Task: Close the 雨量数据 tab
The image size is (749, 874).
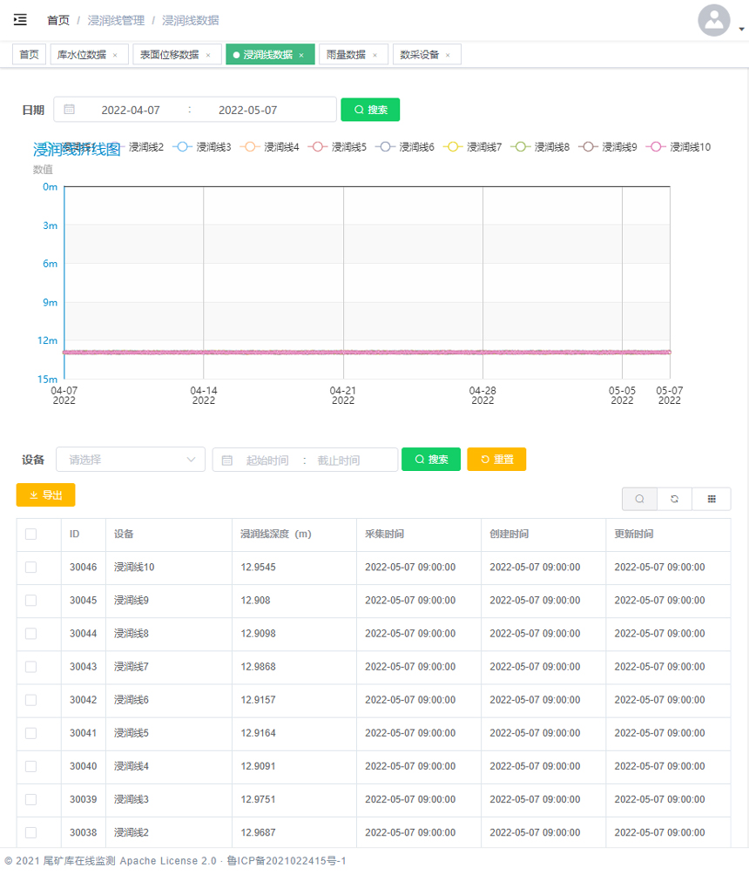Action: pos(374,55)
